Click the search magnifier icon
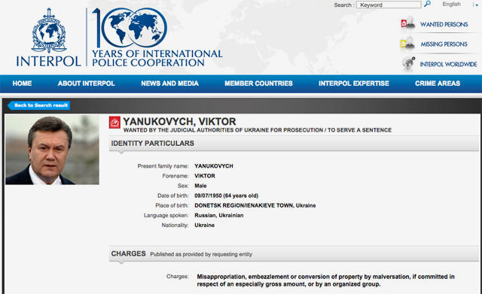The width and height of the screenshot is (482, 294). click(427, 4)
